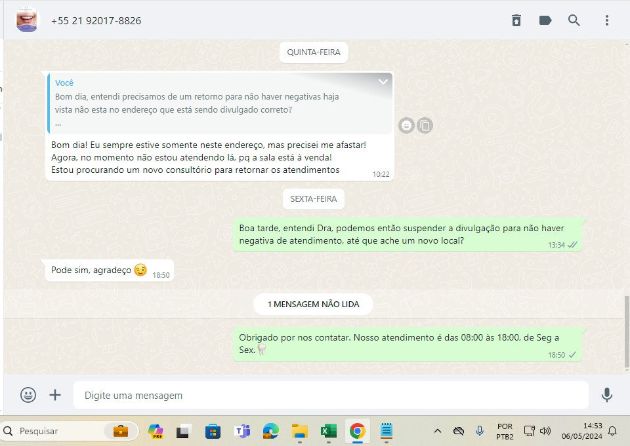Click the '1 MENSAGEM NÃO LIDA' banner
Screen dimensions: 630x446
pos(314,305)
